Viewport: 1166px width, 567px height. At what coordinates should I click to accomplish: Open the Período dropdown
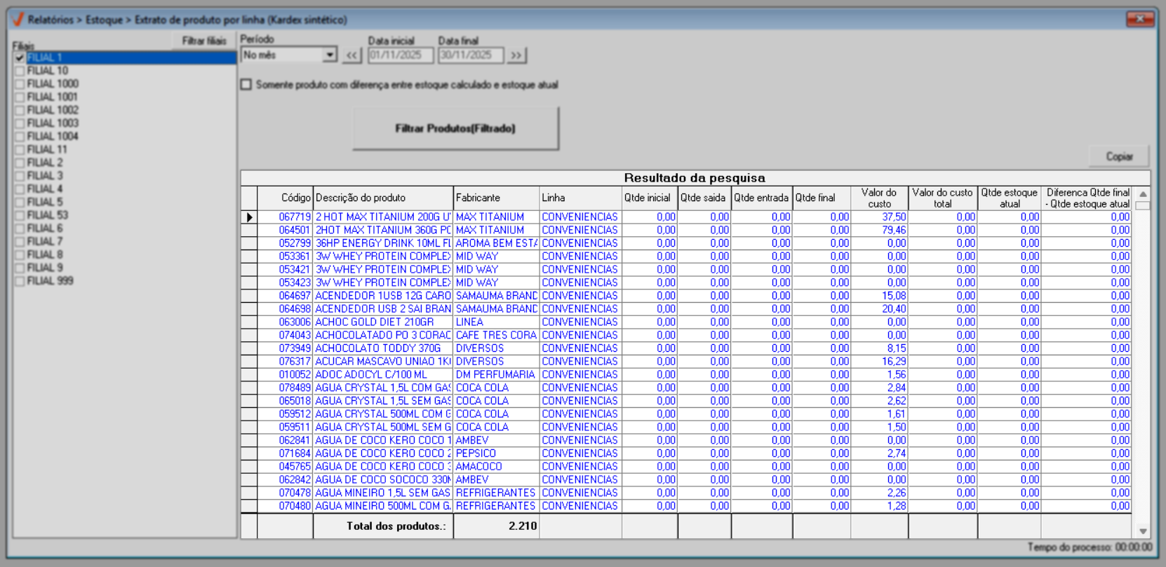(x=329, y=55)
